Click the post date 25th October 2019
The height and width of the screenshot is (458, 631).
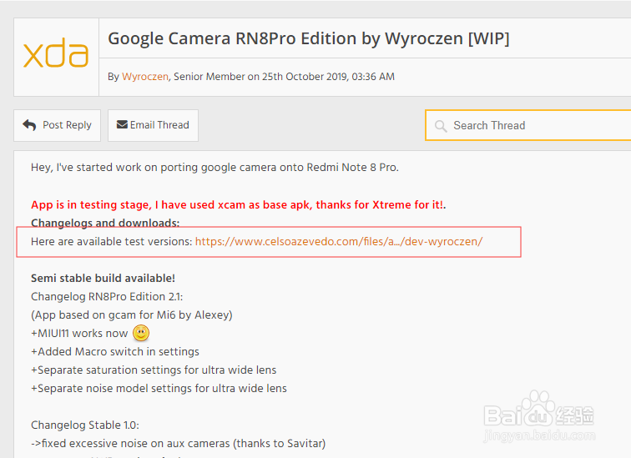point(305,77)
